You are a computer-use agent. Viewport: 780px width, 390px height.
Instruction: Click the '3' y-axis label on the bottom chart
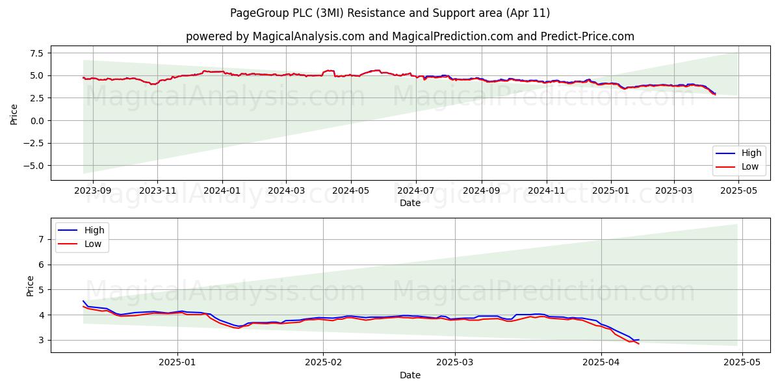[x=42, y=340]
